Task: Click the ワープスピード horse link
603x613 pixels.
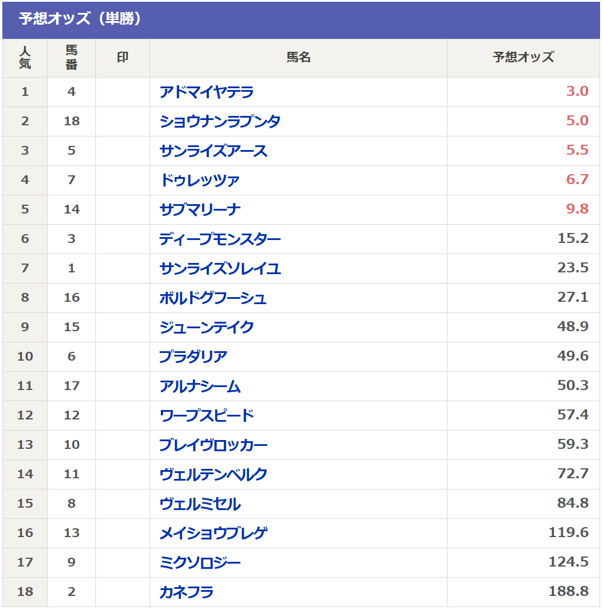Action: pos(206,416)
